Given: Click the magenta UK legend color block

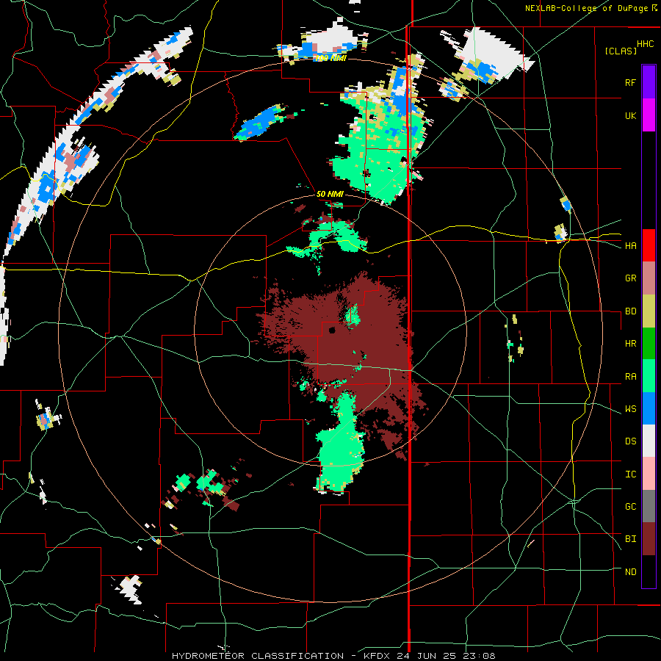Looking at the screenshot, I should tap(649, 115).
